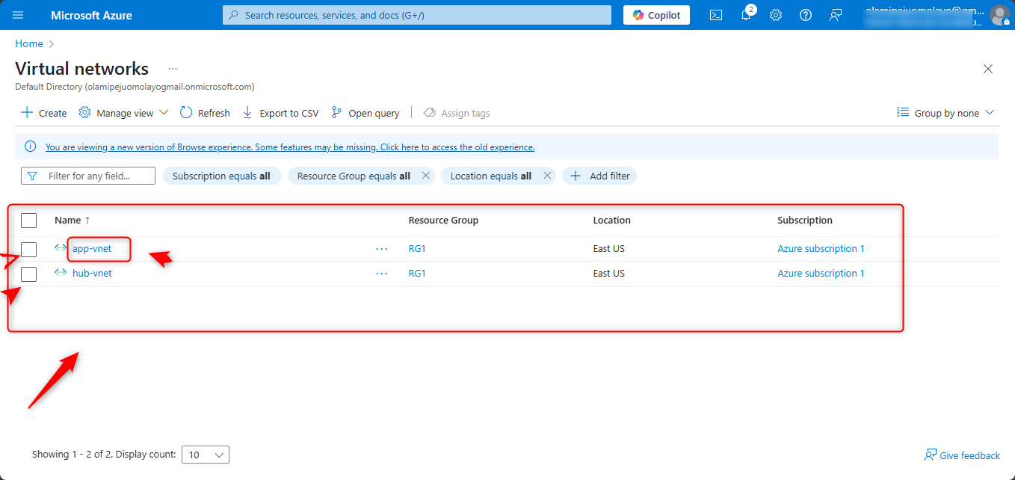Screen dimensions: 1015x480
Task: Click Open query in the toolbar
Action: point(365,113)
